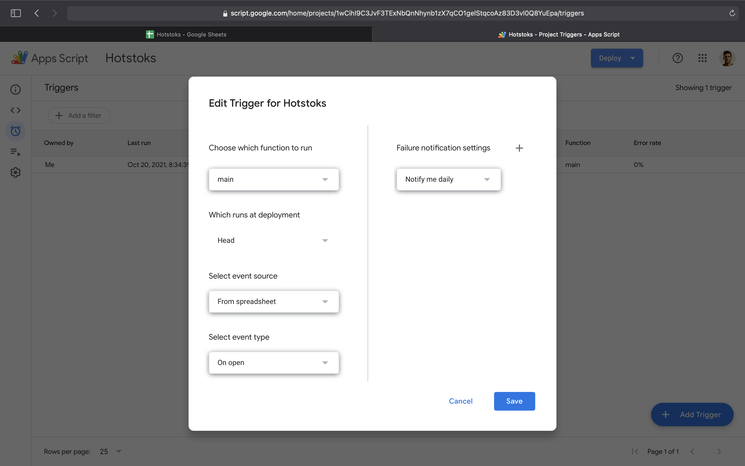Save the trigger settings

(515, 401)
